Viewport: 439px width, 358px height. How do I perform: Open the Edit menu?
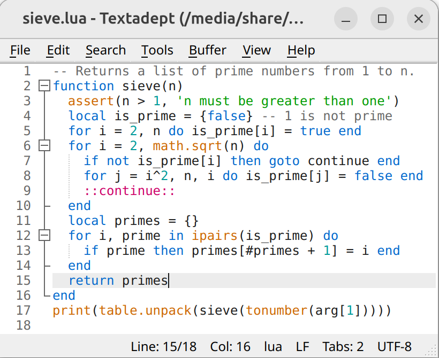(x=58, y=50)
